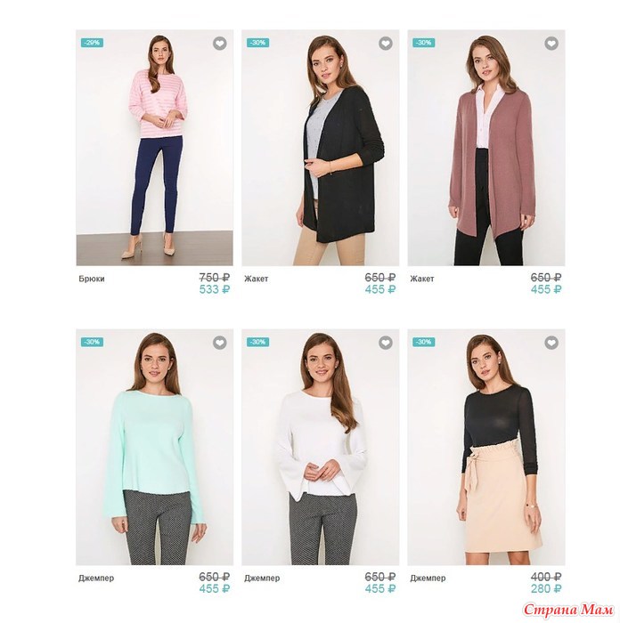Screen dimensions: 620x623
Task: Click the -29% discount badge on trousers
Action: [93, 43]
